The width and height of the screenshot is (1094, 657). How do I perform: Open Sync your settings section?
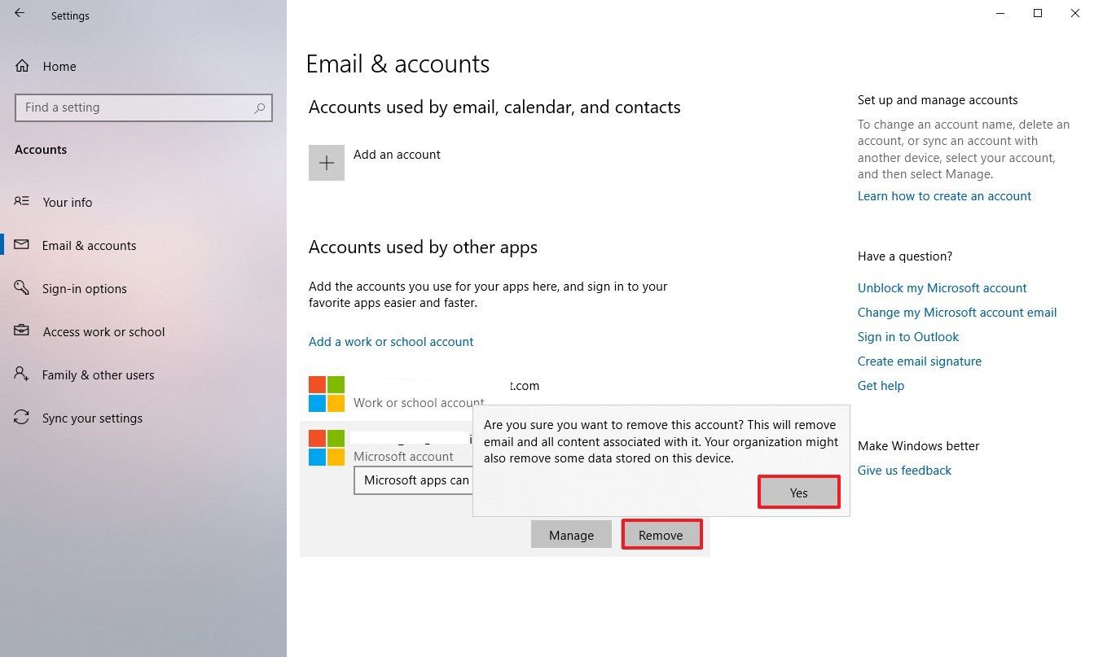pos(92,418)
